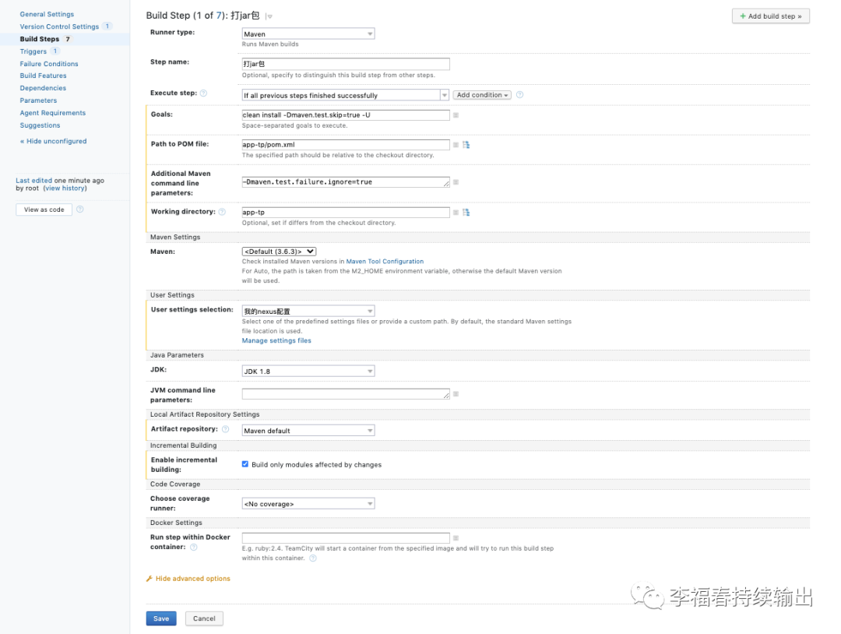Open Failure Conditions in sidebar
The height and width of the screenshot is (634, 841).
(49, 64)
